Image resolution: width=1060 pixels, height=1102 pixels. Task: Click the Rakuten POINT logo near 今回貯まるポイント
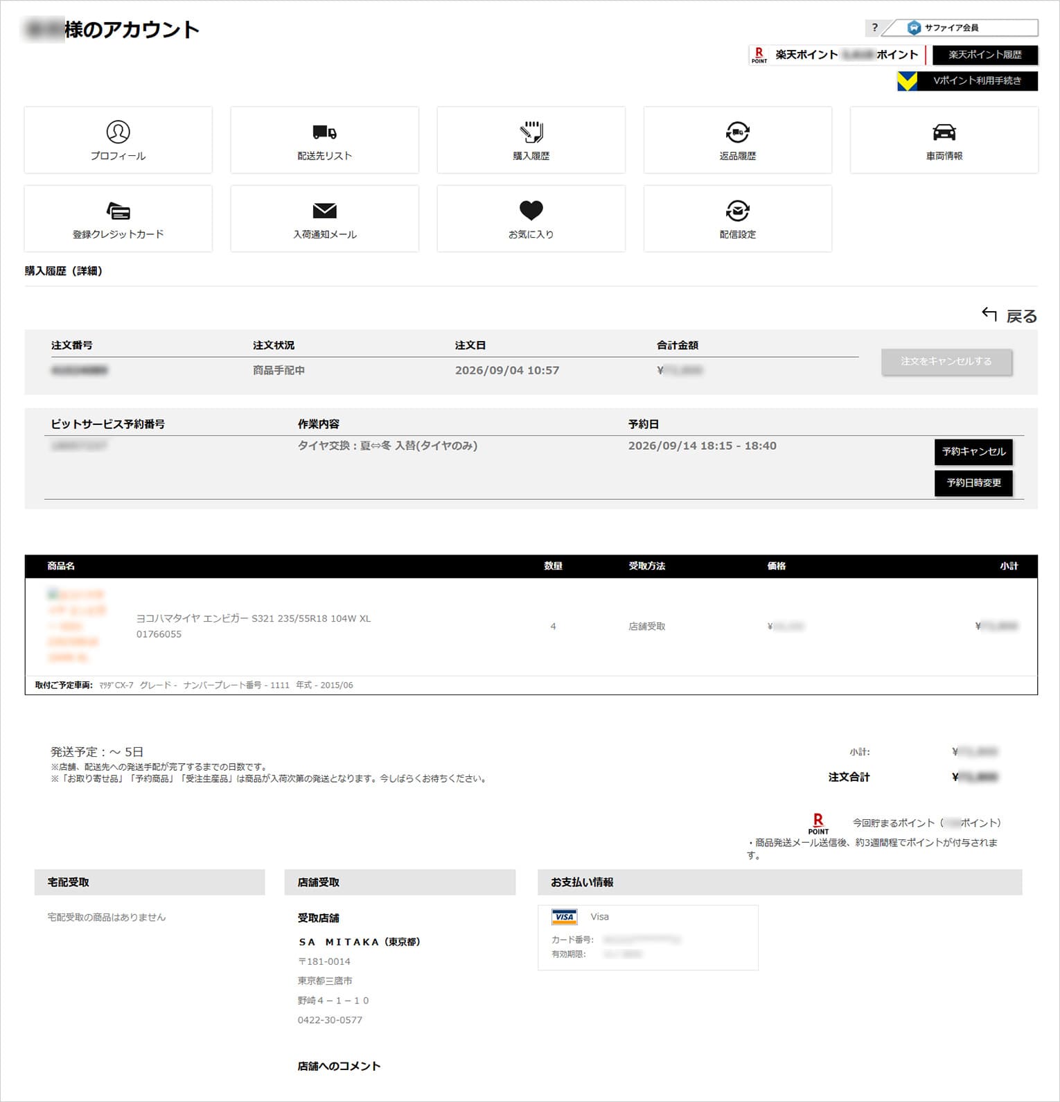(818, 824)
